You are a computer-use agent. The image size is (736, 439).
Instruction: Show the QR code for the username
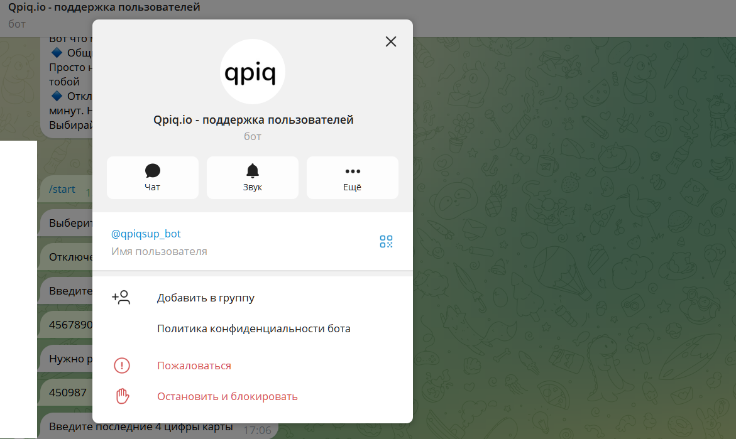(x=386, y=242)
